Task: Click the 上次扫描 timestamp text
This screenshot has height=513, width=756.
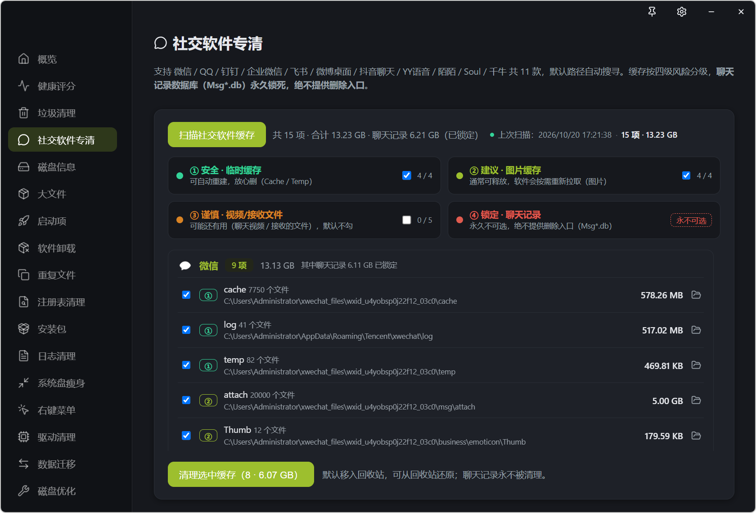Action: [x=554, y=135]
